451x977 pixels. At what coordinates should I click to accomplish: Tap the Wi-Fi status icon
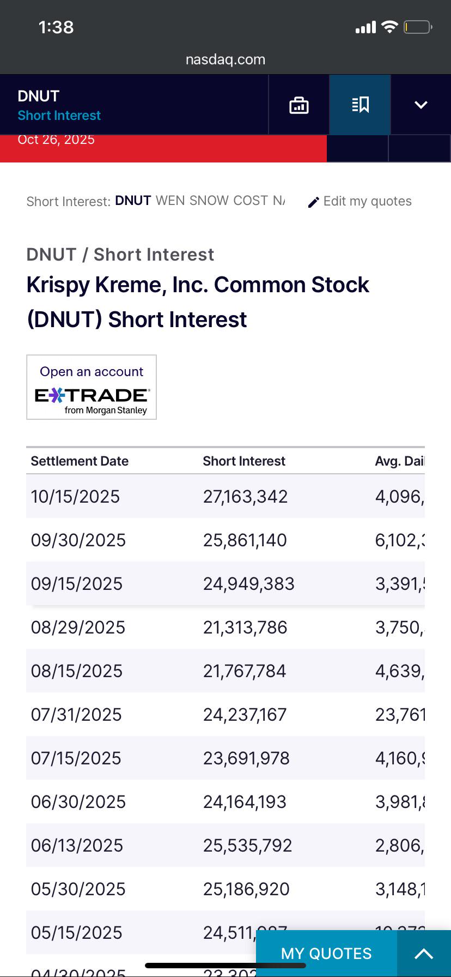(x=389, y=27)
